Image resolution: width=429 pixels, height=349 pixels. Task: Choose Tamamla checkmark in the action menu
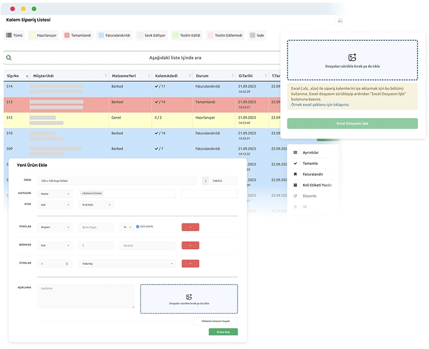coord(310,163)
